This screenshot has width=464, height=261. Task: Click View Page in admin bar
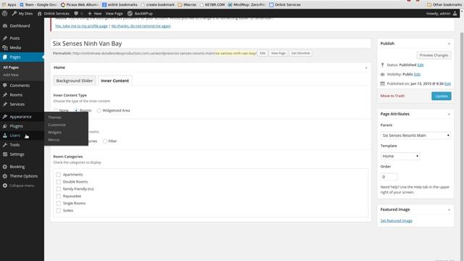click(x=114, y=13)
